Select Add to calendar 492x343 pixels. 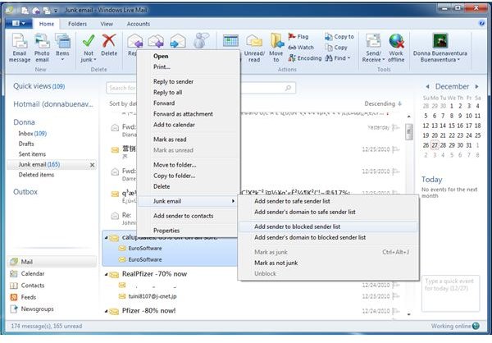tap(189, 125)
